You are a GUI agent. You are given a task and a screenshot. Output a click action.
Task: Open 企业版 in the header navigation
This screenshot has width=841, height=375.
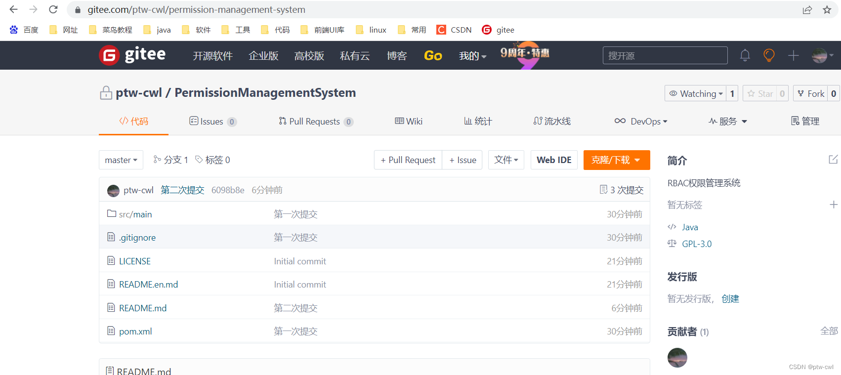click(263, 56)
